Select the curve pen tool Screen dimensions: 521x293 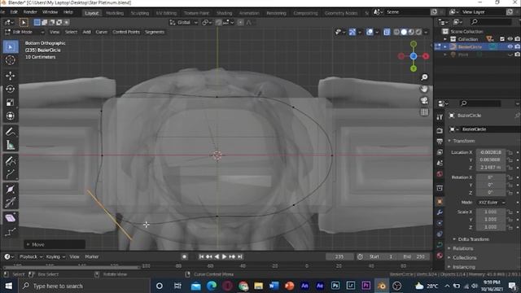(11, 173)
